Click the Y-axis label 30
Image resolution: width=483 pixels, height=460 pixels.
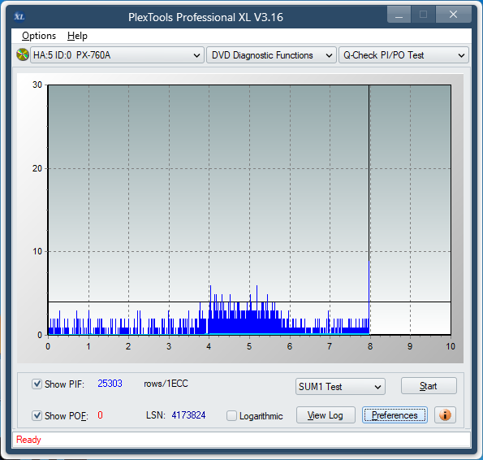pyautogui.click(x=37, y=85)
